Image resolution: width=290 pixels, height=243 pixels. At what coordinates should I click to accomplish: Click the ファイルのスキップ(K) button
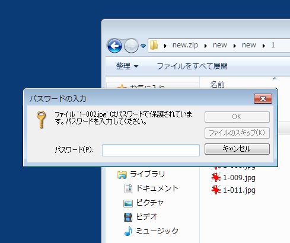237,133
